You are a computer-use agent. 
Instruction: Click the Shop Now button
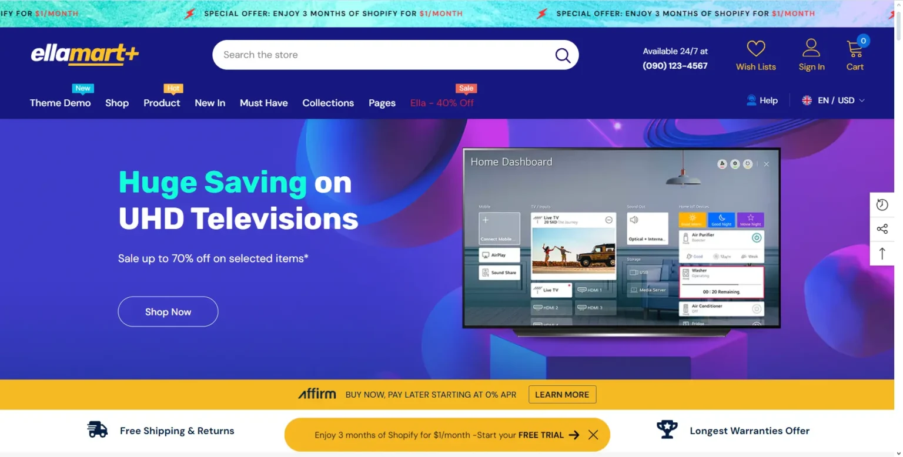168,311
